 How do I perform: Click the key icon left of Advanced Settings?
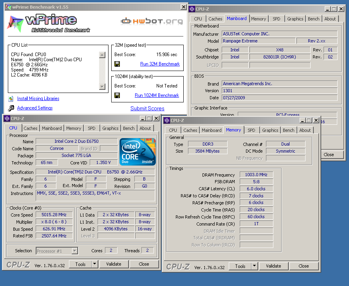[x=11, y=108]
